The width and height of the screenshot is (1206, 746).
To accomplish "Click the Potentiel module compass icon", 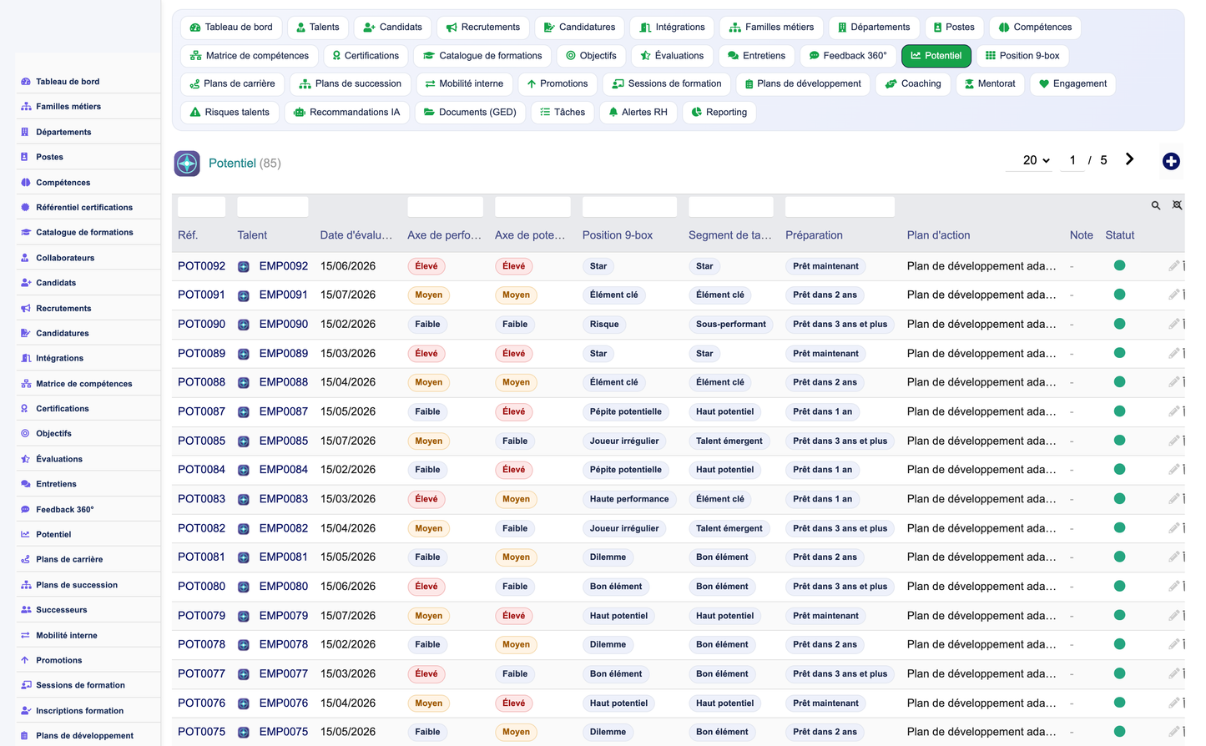I will [187, 164].
